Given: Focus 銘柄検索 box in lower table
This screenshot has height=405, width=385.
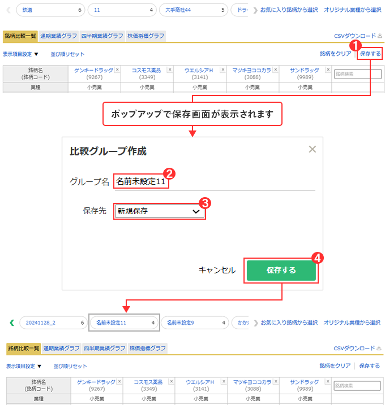Looking at the screenshot, I should coord(357,386).
